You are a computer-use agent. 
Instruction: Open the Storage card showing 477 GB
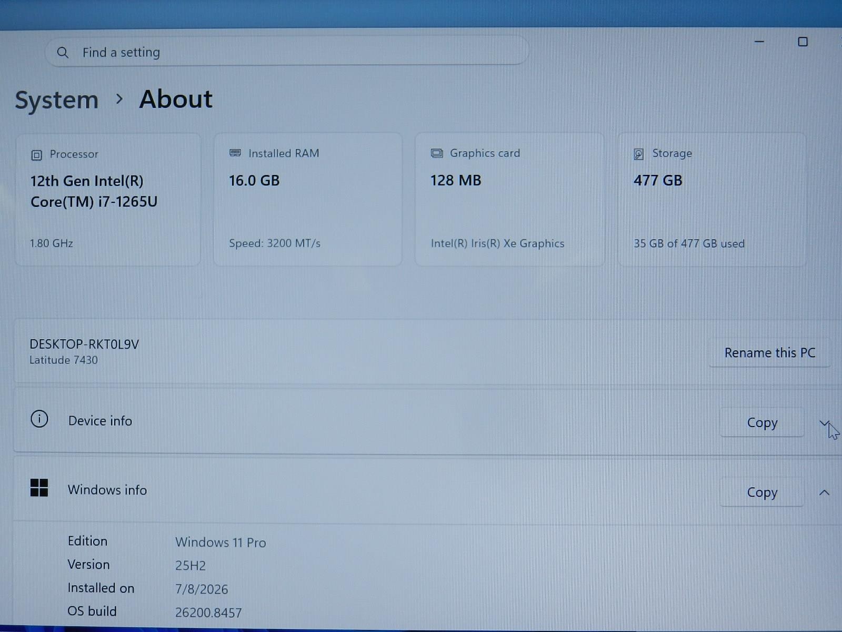click(712, 200)
